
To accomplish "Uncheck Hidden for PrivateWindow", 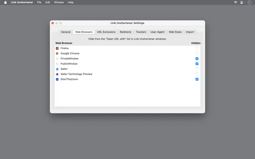I will point(197,59).
